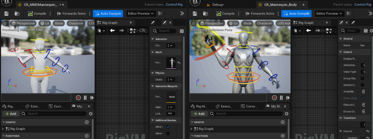The width and height of the screenshot is (373, 139).
Task: Start recording in the left viewport
Action: [x=78, y=98]
